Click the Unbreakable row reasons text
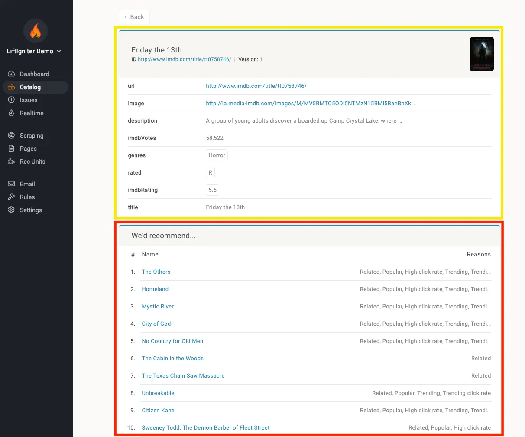Image resolution: width=525 pixels, height=437 pixels. (x=431, y=393)
